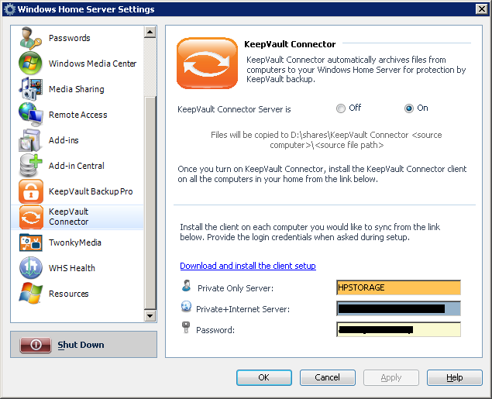Turn the KeepVault Connector Server Off
Screen dimensions: 492x399
340,108
